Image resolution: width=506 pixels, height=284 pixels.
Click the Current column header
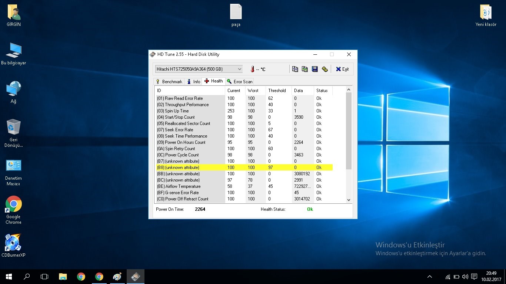(235, 91)
